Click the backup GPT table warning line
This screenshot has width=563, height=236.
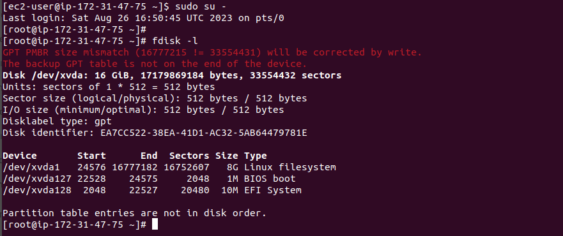(155, 64)
